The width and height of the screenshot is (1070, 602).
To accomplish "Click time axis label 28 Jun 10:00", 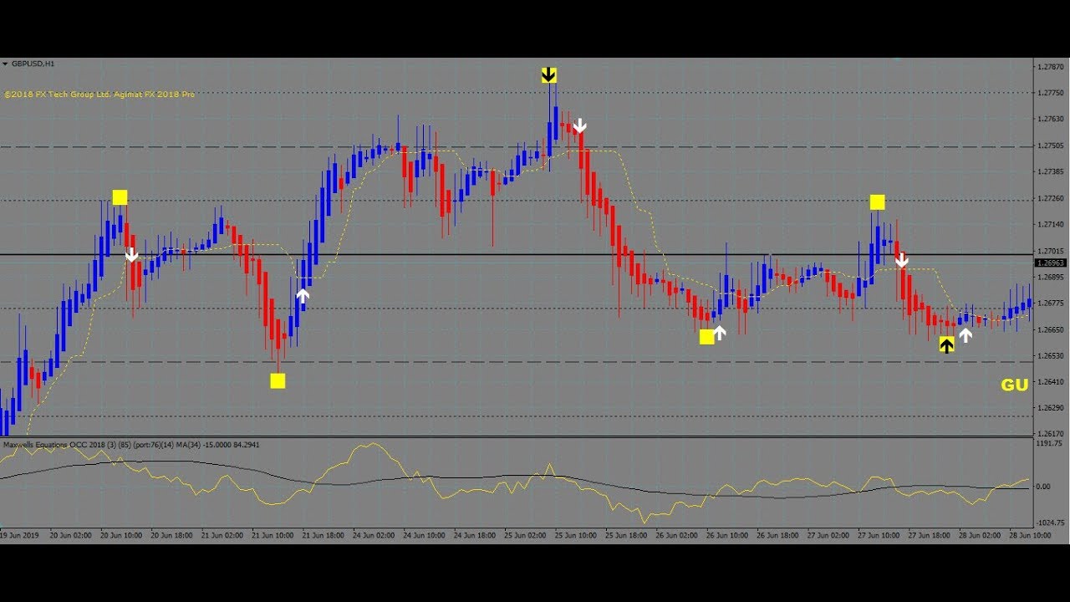I will coord(1031,534).
